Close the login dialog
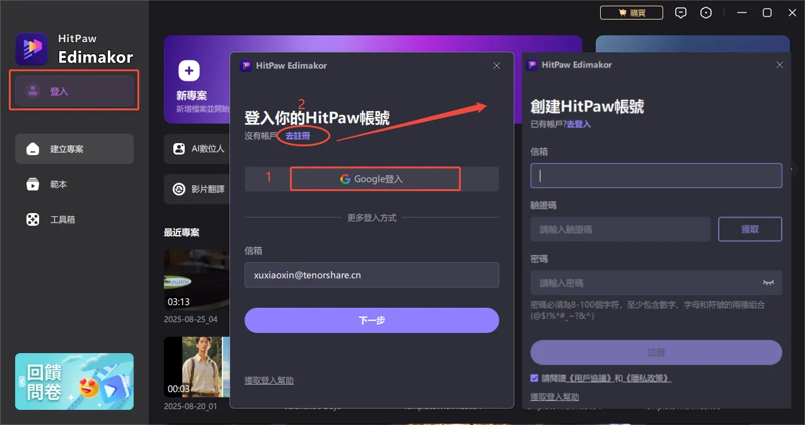The height and width of the screenshot is (425, 805). pos(497,66)
